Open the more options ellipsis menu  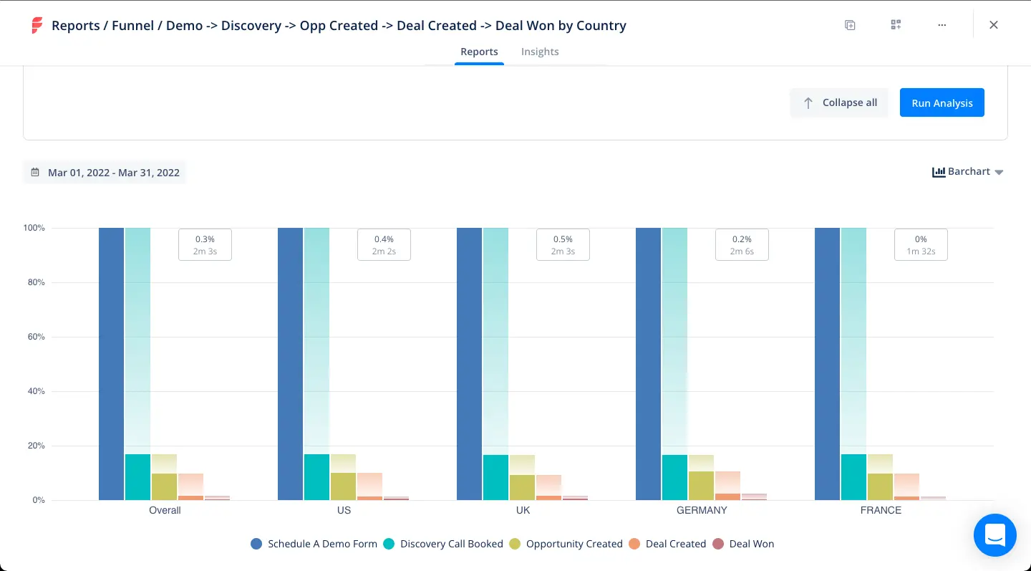click(x=942, y=24)
